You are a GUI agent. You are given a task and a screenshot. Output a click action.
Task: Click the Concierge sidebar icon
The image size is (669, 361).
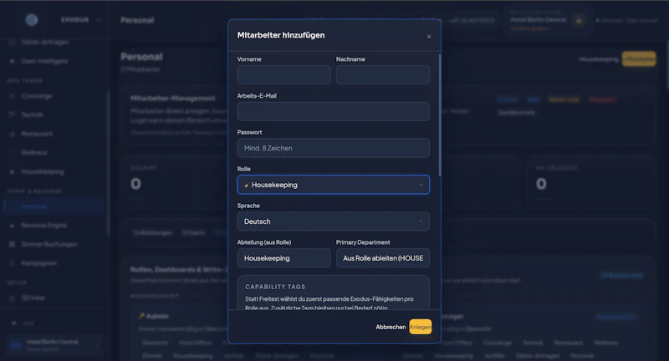[x=12, y=96]
